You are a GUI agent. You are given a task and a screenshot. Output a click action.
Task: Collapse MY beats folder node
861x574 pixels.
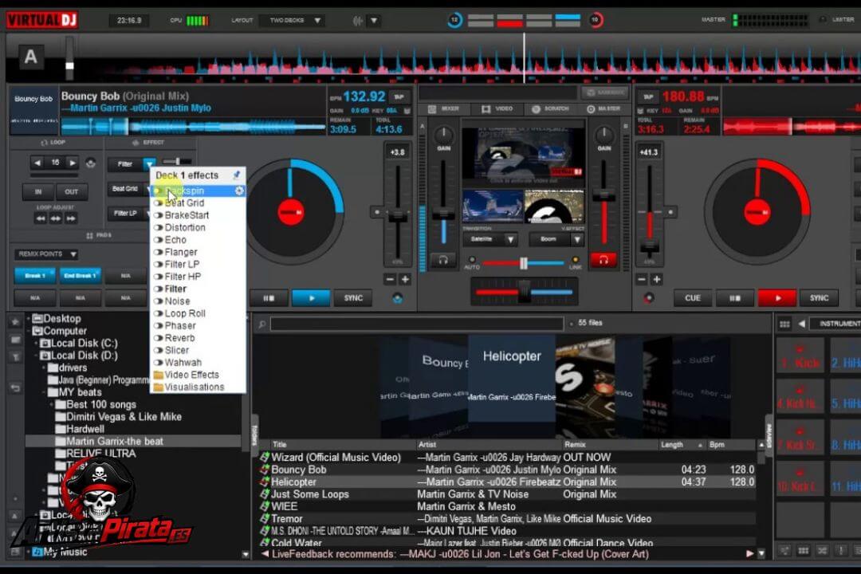click(44, 393)
